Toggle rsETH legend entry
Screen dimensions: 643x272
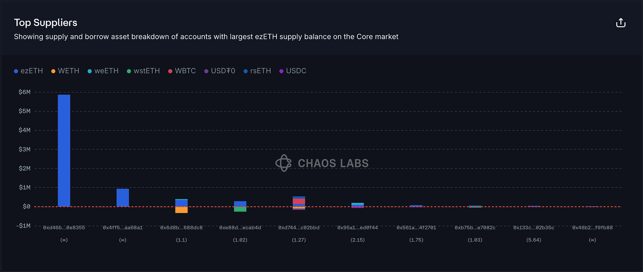coord(257,71)
